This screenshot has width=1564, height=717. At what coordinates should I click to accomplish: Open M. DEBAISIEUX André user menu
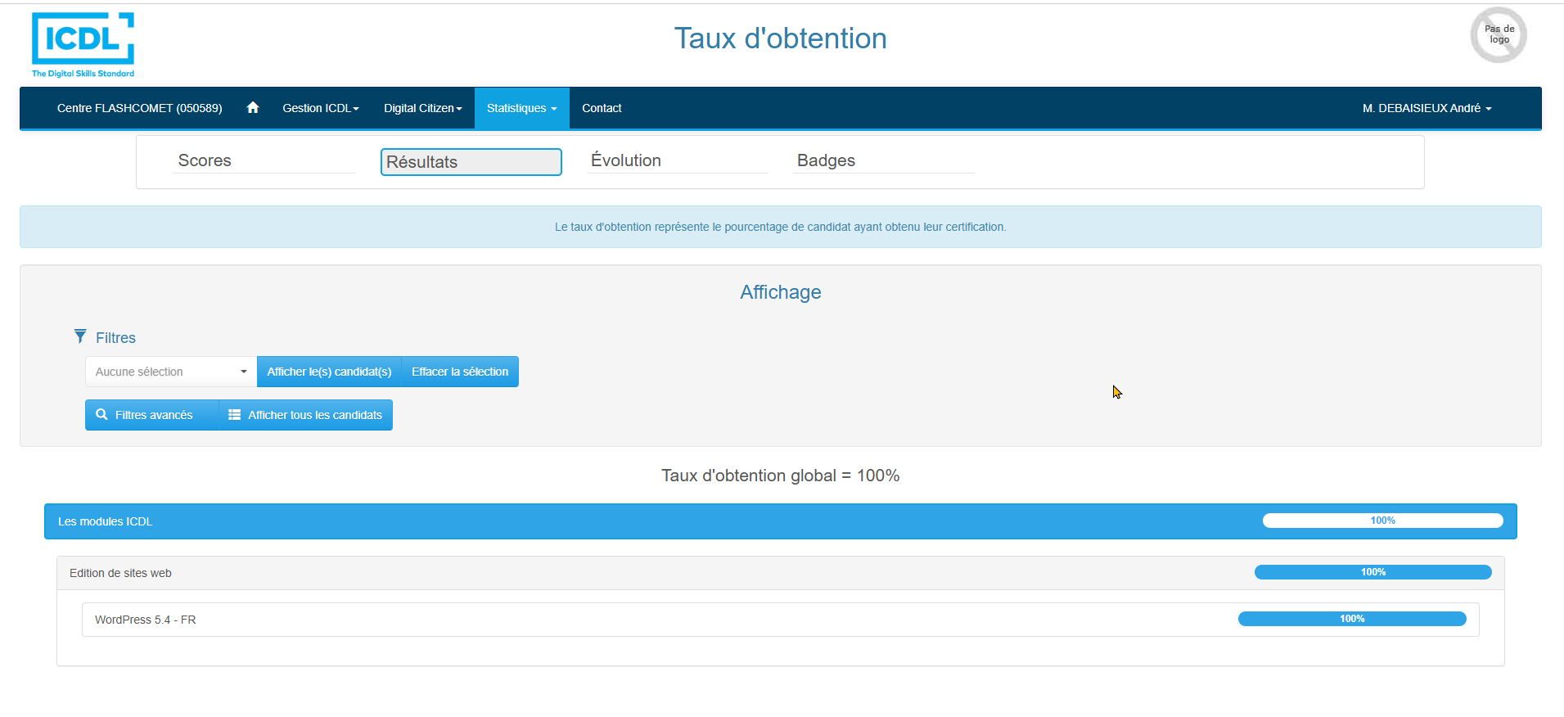(1427, 108)
